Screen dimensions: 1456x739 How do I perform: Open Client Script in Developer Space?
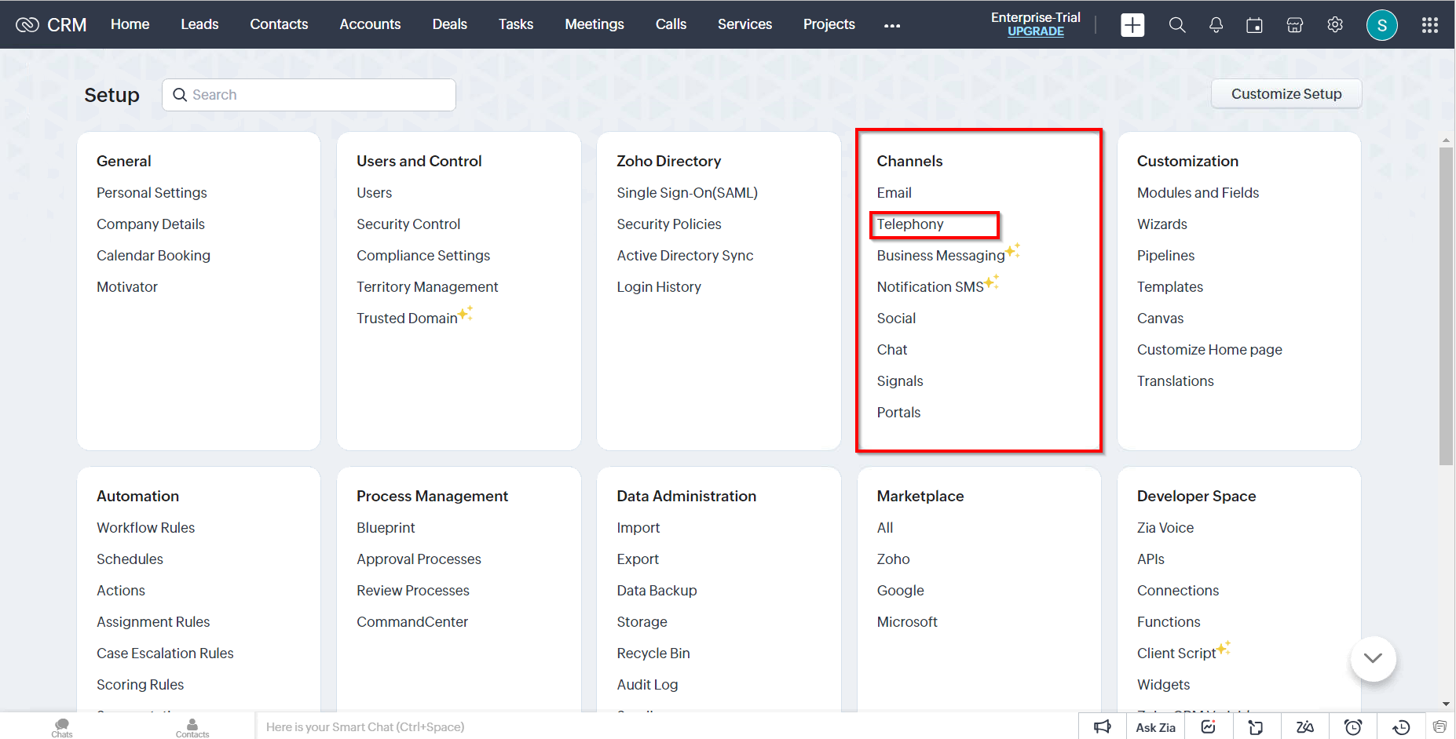coord(1176,653)
